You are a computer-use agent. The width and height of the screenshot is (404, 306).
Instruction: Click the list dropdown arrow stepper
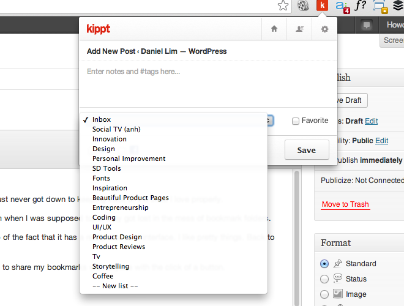[269, 121]
